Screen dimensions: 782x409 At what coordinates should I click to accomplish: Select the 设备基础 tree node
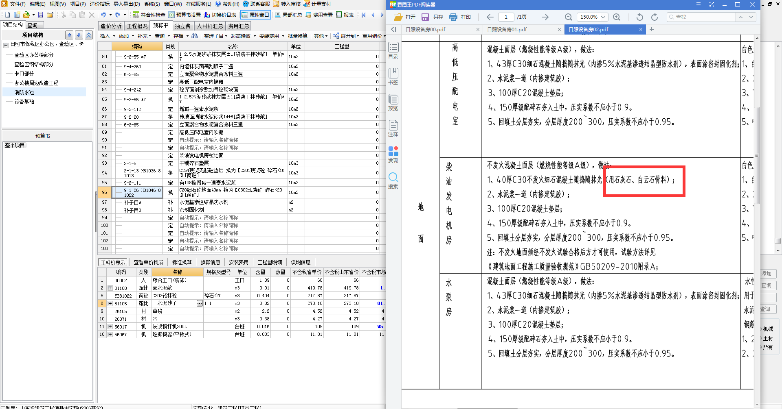(x=24, y=102)
